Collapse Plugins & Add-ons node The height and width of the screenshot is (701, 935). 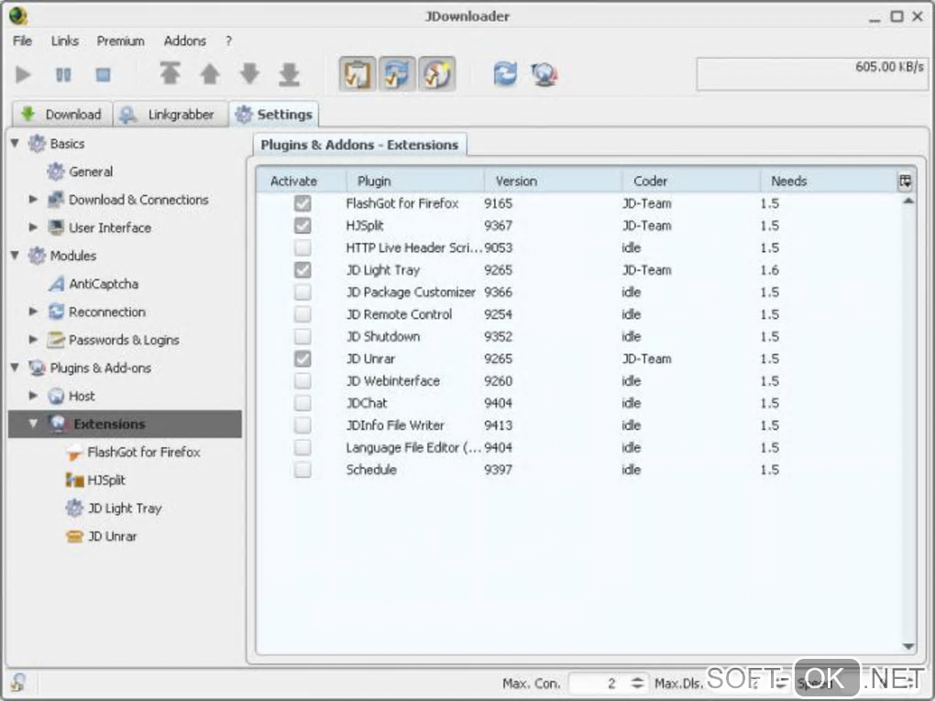point(16,367)
